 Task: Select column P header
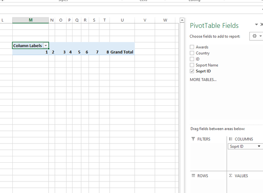[x=69, y=20]
